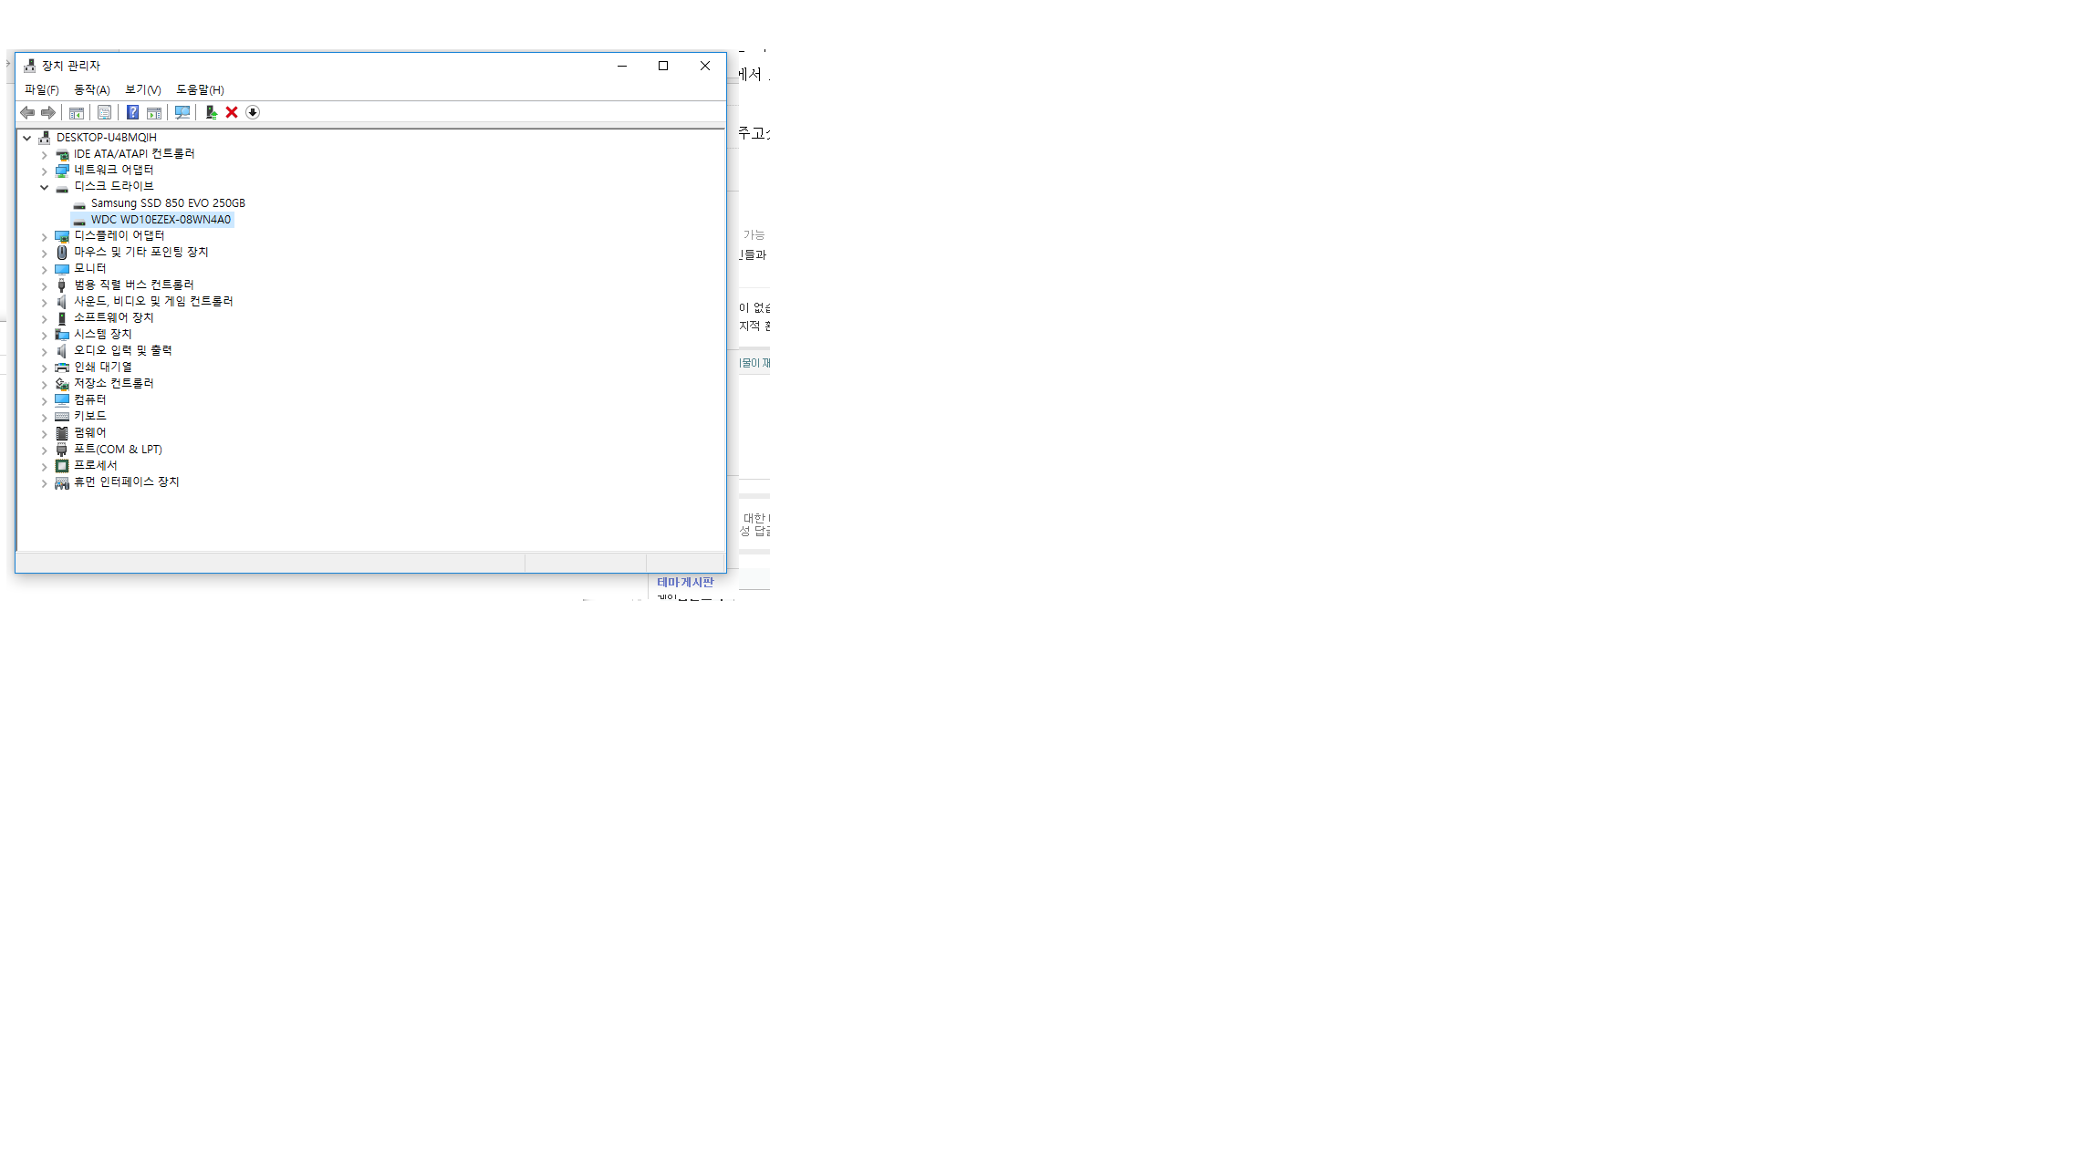The height and width of the screenshot is (1160, 2080).
Task: Collapse the DESKTOP-U4BMQIH root node
Action: point(27,138)
